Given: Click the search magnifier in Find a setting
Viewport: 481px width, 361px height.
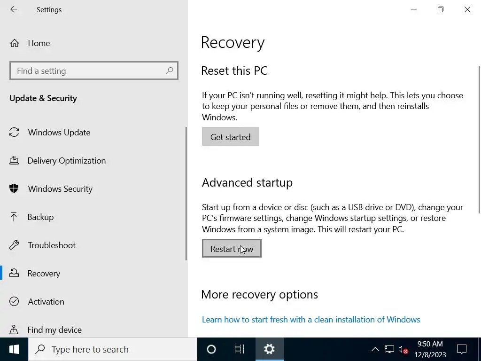Looking at the screenshot, I should coord(169,71).
